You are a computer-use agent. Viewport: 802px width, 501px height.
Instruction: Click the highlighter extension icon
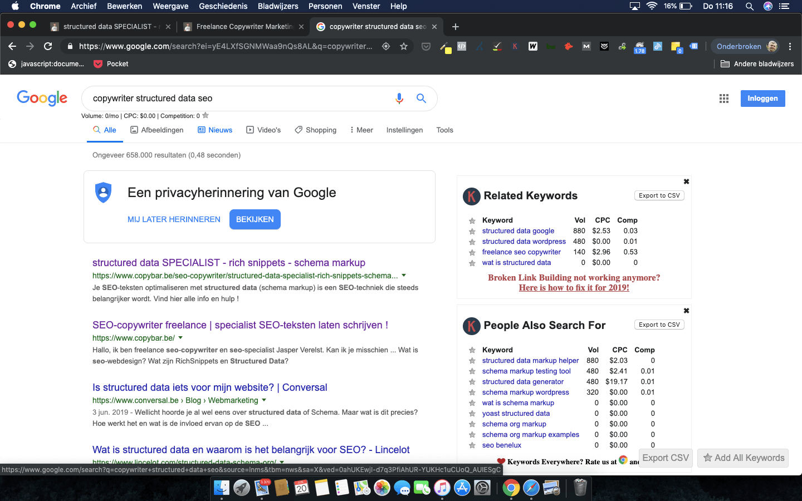click(445, 47)
